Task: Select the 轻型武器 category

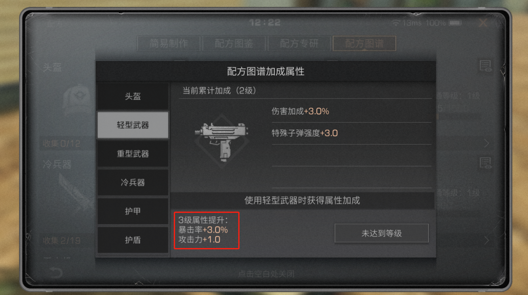Action: 132,125
